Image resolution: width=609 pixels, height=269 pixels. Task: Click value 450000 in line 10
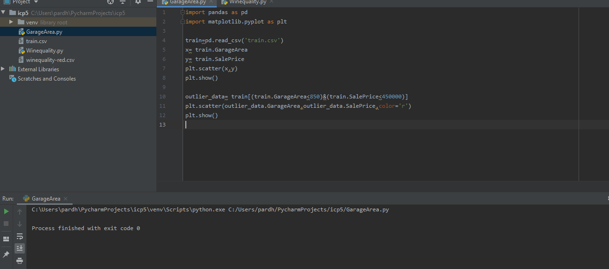(392, 97)
